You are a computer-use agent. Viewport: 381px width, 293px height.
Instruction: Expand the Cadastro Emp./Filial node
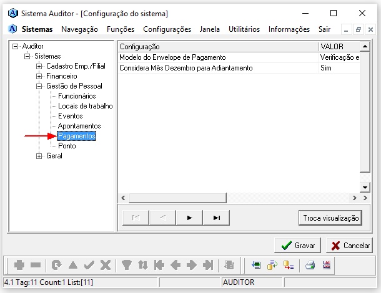[x=39, y=66]
